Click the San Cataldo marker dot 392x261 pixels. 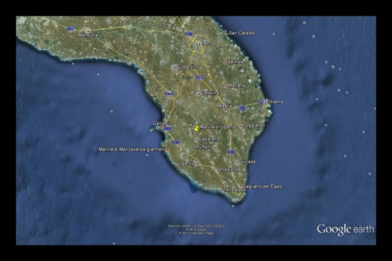[x=227, y=33]
